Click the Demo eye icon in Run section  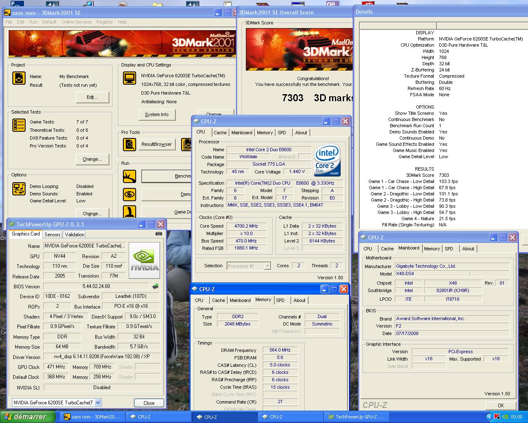click(130, 194)
